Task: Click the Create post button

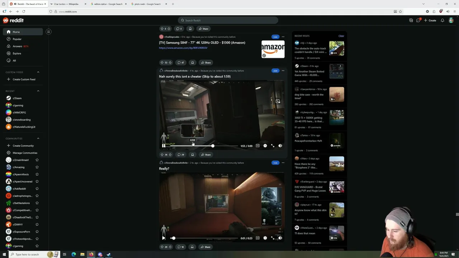Action: (430, 20)
